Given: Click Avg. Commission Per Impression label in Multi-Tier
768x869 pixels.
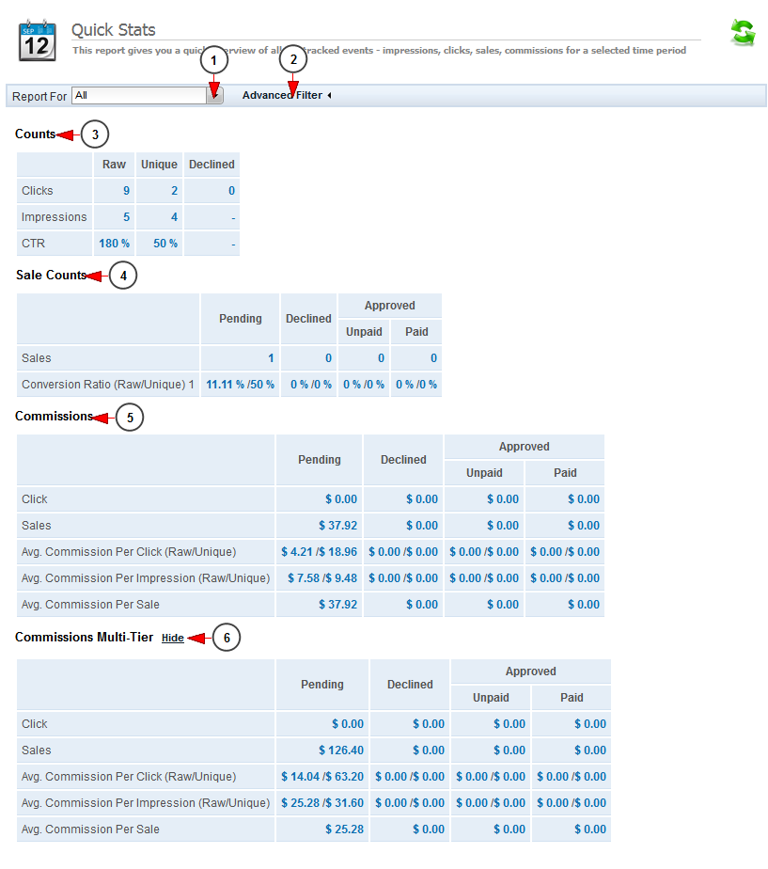Looking at the screenshot, I should 146,803.
